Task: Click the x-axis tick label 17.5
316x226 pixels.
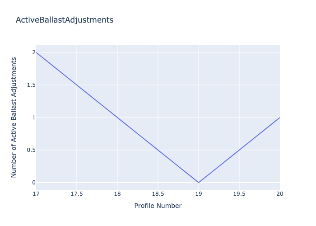Action: [77, 194]
